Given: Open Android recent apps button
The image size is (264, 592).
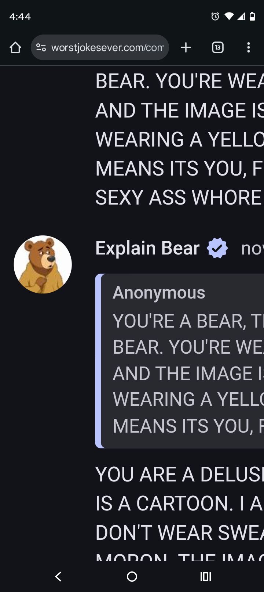Looking at the screenshot, I should (206, 577).
